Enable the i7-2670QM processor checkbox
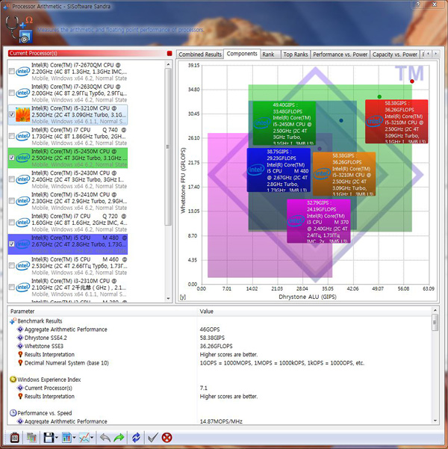448x449 pixels. (12, 71)
